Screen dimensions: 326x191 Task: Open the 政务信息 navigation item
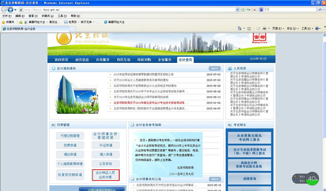(x=82, y=60)
